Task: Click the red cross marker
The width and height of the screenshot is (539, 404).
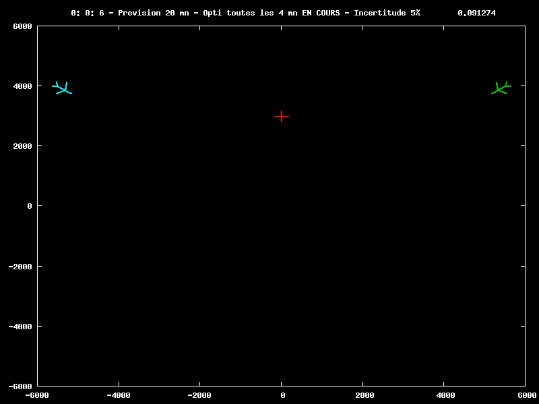Action: [282, 116]
